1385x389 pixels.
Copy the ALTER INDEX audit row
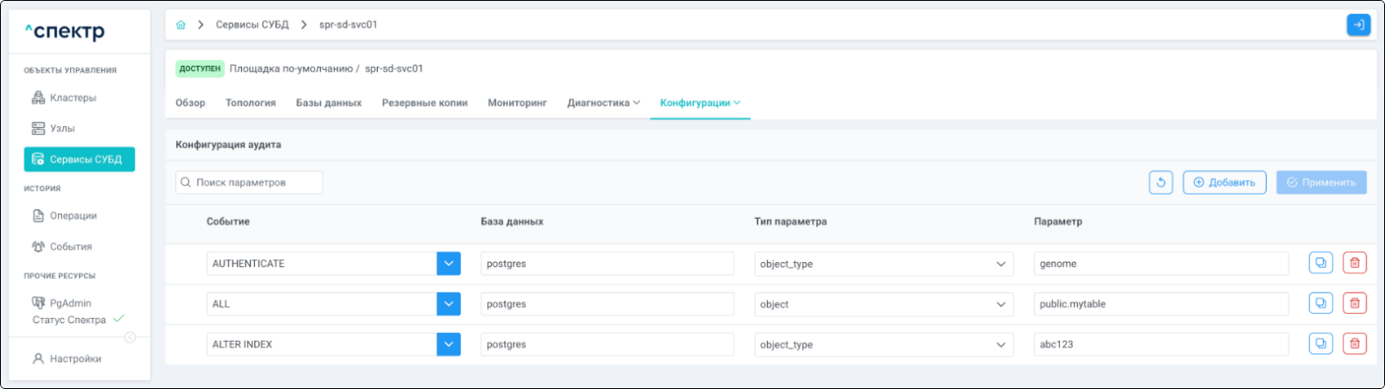(1320, 343)
